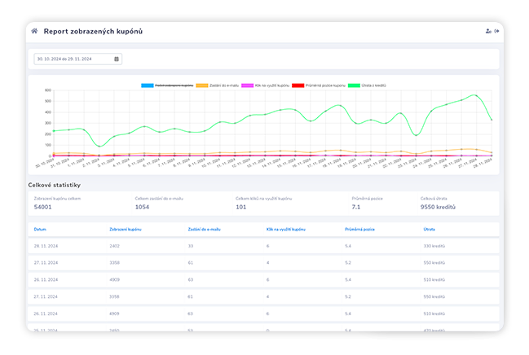529x355 pixels.
Task: Click the green Útrata z kreditů legend swatch
Action: [354, 85]
